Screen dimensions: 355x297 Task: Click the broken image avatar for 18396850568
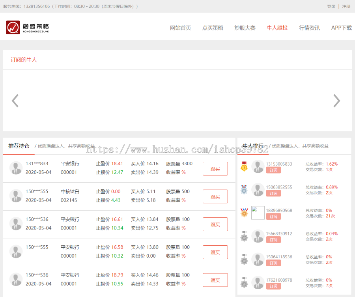pos(258,213)
